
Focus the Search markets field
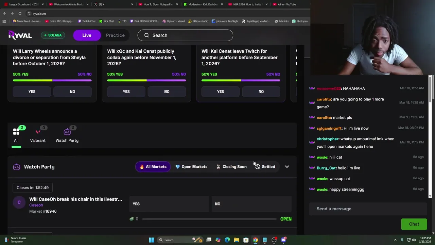[185, 35]
